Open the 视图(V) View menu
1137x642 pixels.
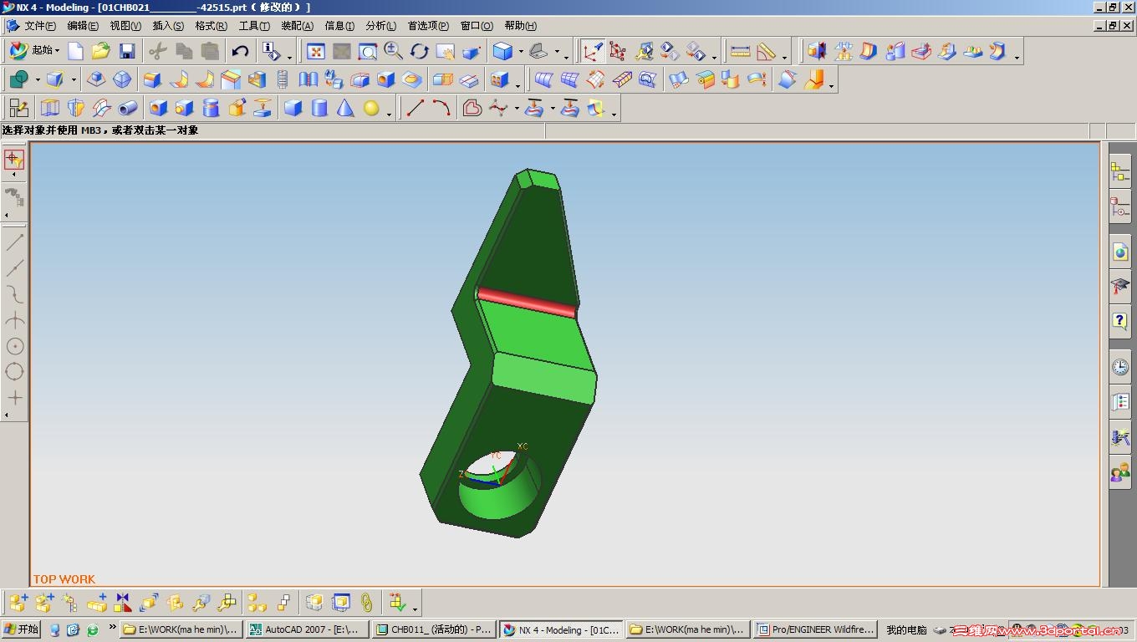click(x=125, y=26)
